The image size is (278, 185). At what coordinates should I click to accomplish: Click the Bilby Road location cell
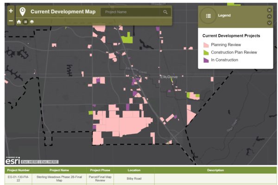coord(134,179)
